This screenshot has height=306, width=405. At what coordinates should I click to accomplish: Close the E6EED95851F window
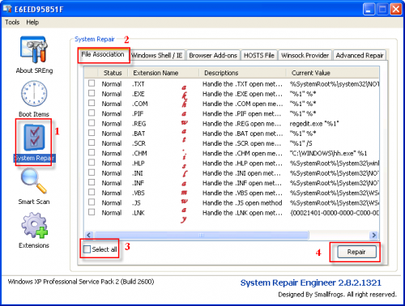(x=396, y=10)
